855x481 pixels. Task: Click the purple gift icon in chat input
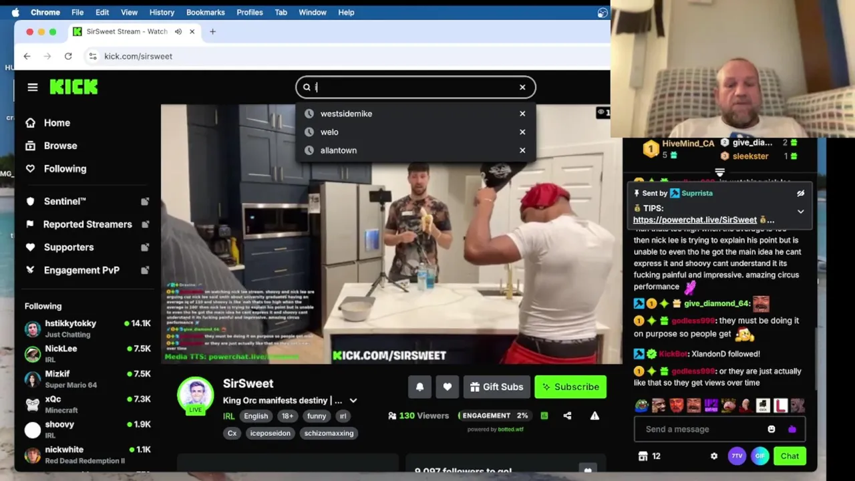pyautogui.click(x=792, y=430)
